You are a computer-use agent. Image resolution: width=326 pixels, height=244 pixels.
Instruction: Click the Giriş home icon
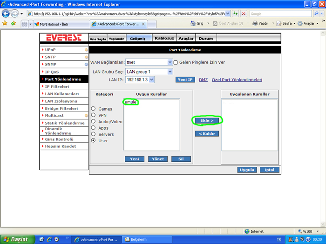click(x=193, y=23)
